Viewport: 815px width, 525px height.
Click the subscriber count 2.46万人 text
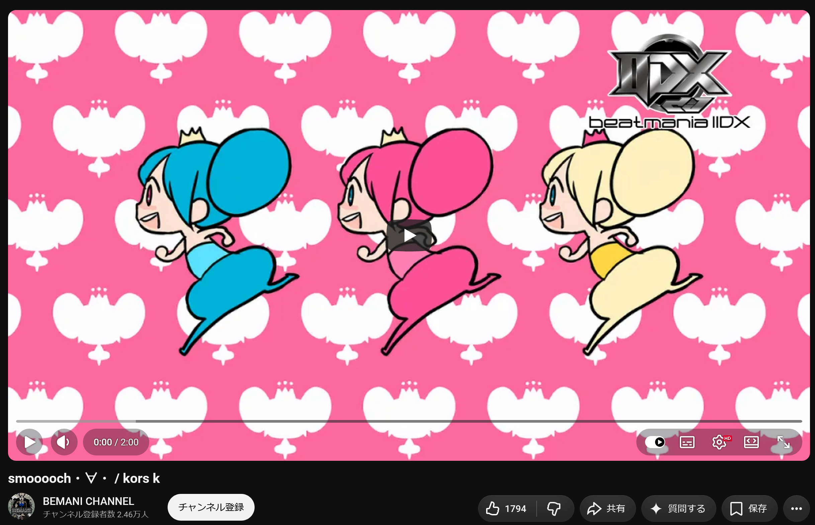pyautogui.click(x=96, y=514)
